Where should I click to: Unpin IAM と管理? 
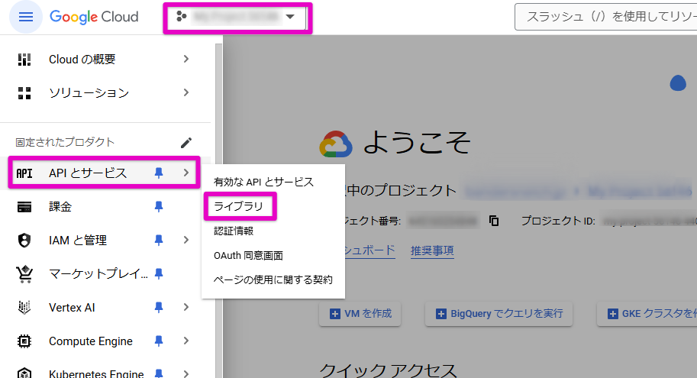159,240
